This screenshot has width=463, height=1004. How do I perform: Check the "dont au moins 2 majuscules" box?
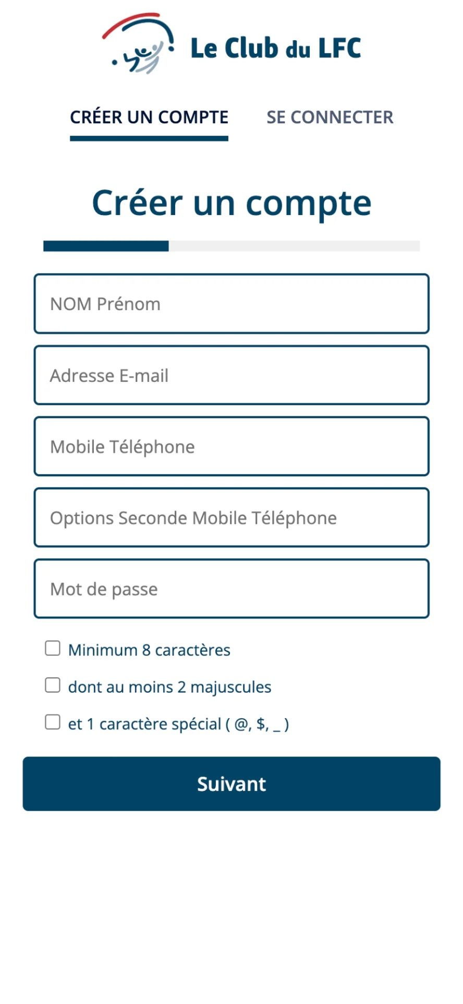tap(53, 685)
